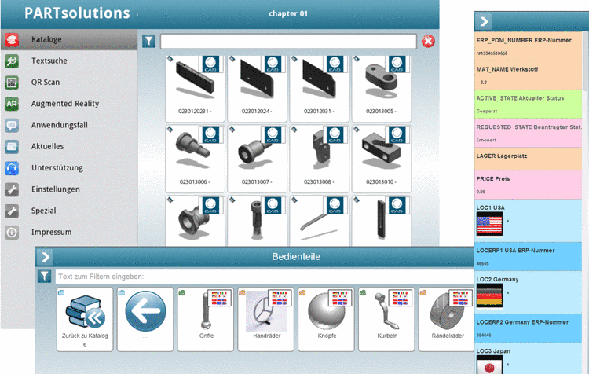This screenshot has height=374, width=589.
Task: Open Unterstützung entry
Action: coord(69,168)
